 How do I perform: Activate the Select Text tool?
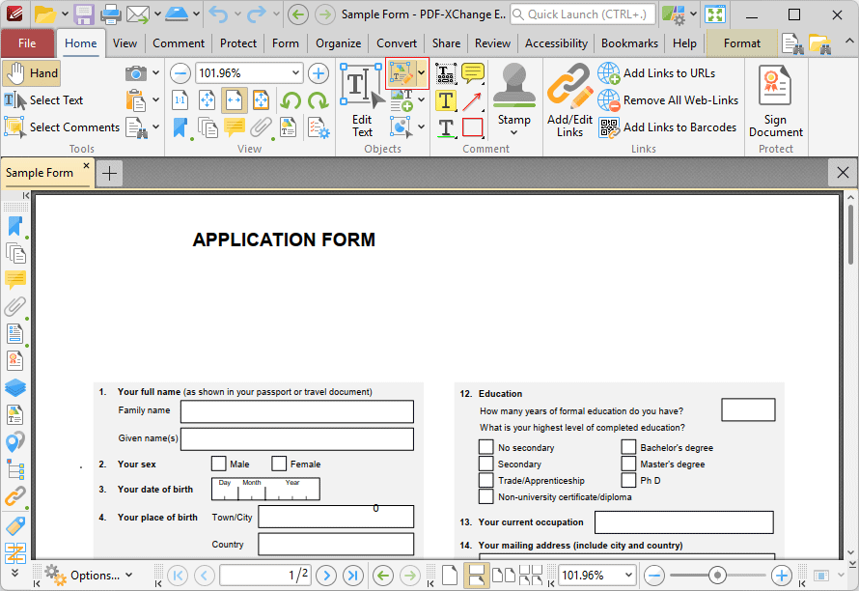[43, 100]
